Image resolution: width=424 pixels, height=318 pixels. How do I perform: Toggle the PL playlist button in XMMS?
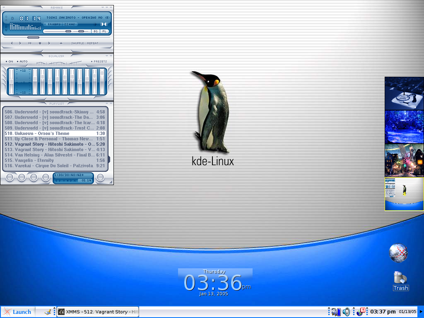click(104, 31)
